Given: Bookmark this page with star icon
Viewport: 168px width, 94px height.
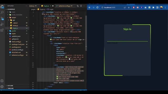Looking at the screenshot, I should tap(129, 8).
